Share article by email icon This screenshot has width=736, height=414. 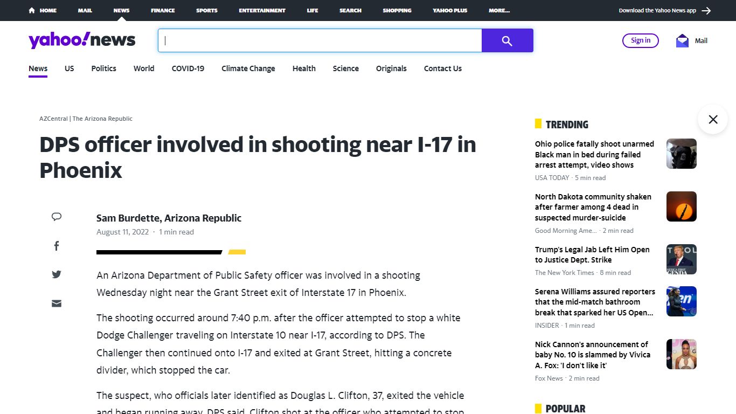click(57, 303)
